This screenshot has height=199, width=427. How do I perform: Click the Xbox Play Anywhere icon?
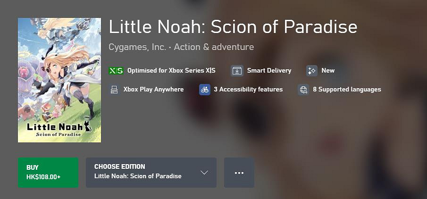pyautogui.click(x=114, y=89)
